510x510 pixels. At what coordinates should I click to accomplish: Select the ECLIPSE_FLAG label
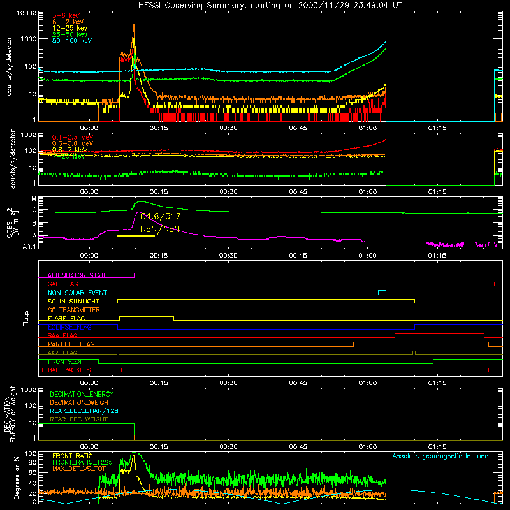pyautogui.click(x=69, y=327)
